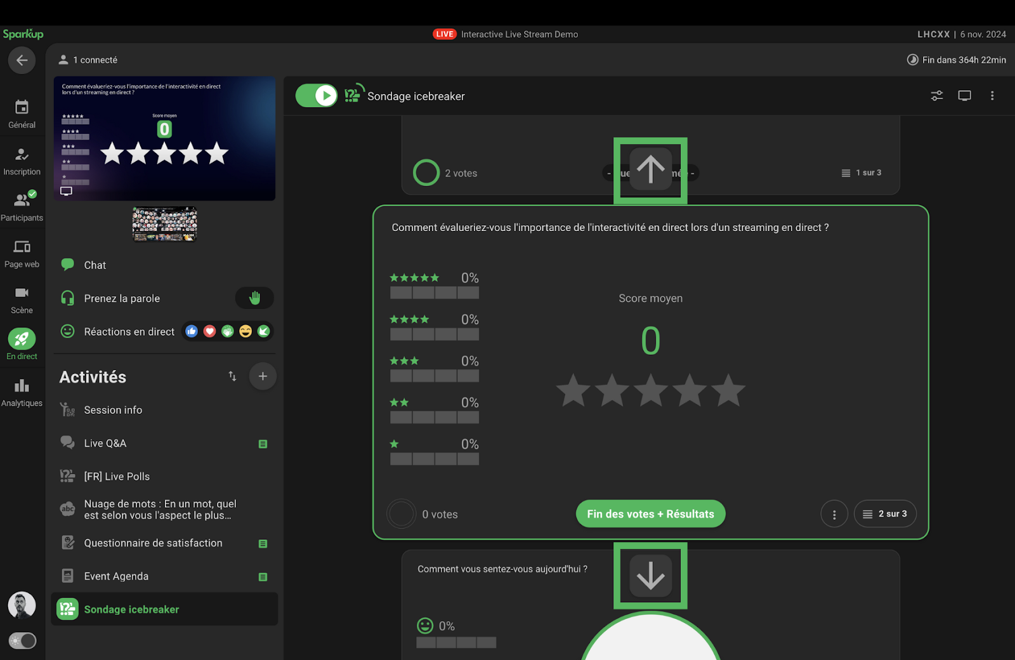Select Live Q&A activity
1015x660 pixels.
tap(105, 443)
